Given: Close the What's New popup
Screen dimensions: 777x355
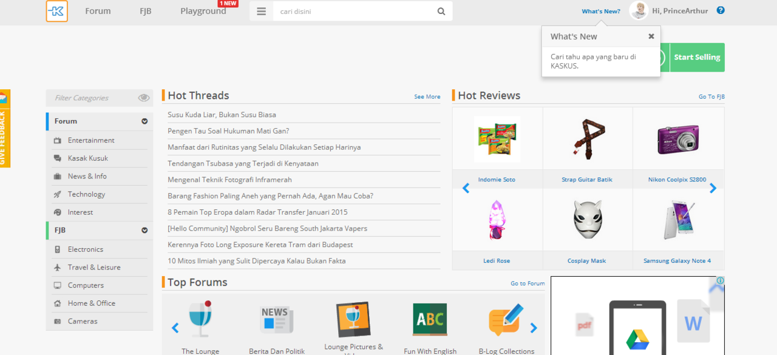Looking at the screenshot, I should tap(651, 36).
